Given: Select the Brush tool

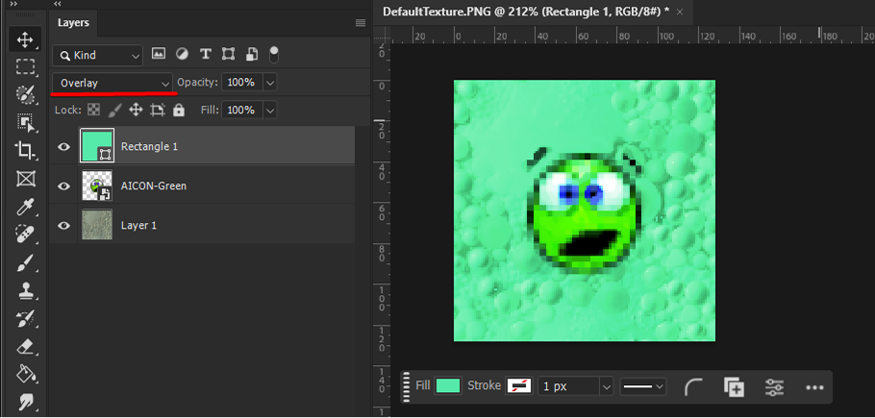Looking at the screenshot, I should tap(25, 262).
